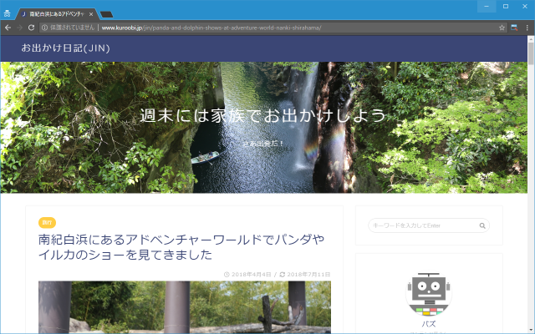Click the robot profile avatar
This screenshot has width=535, height=334.
pyautogui.click(x=429, y=295)
